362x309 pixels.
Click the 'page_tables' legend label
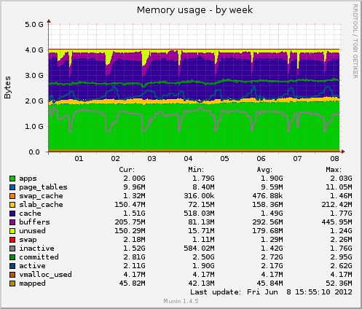pyautogui.click(x=43, y=187)
